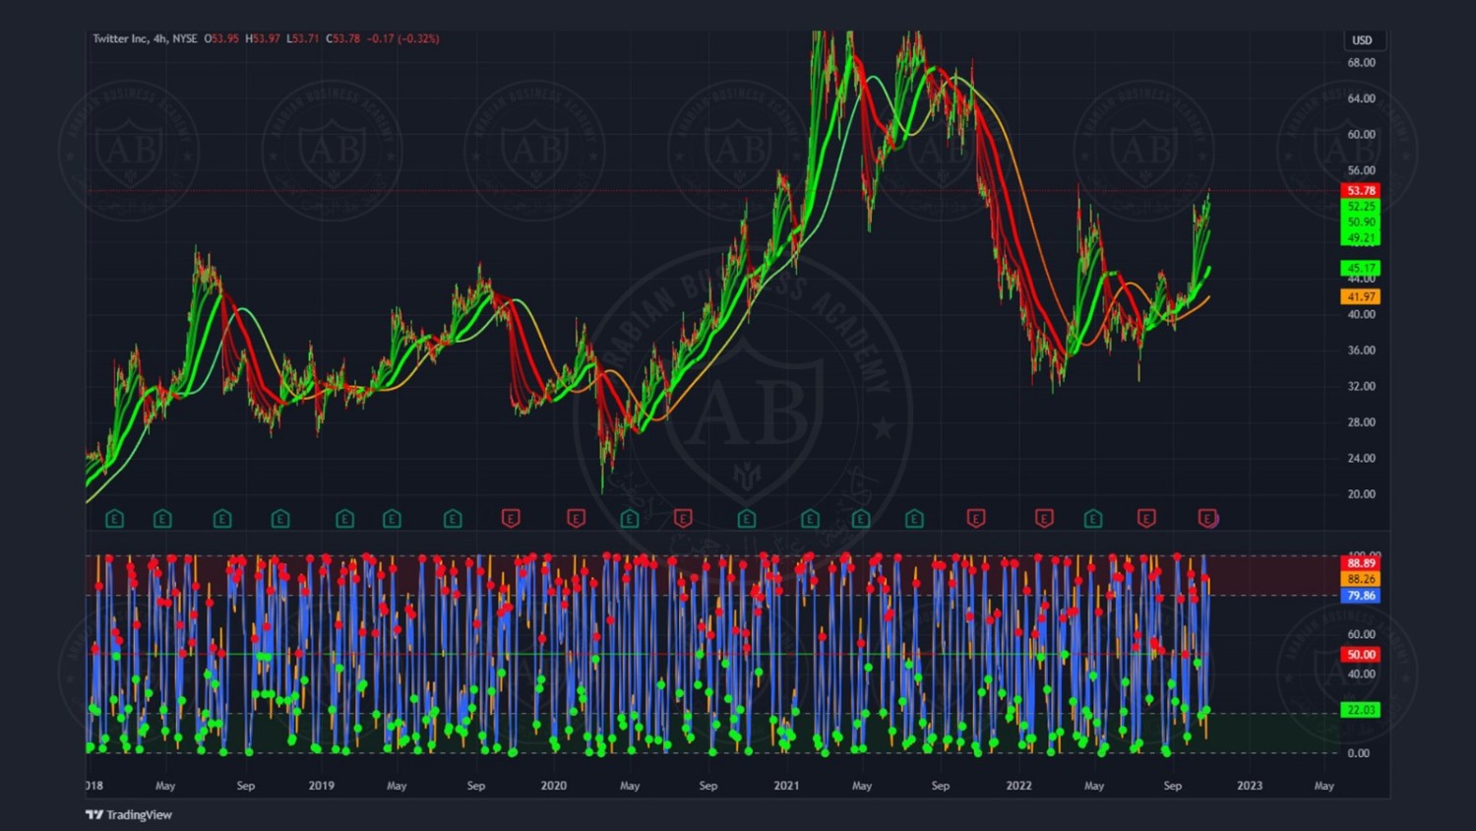Click the 28.00 price axis value

coord(1362,422)
